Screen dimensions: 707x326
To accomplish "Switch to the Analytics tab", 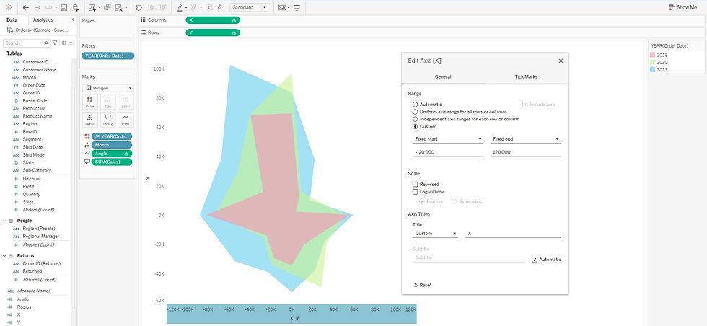I will click(x=43, y=20).
